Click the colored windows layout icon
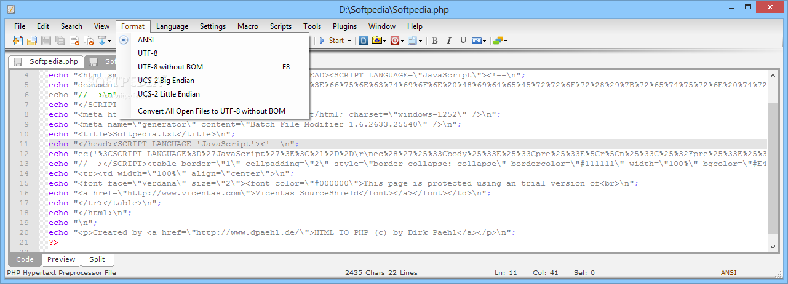This screenshot has height=284, width=788. (x=498, y=41)
